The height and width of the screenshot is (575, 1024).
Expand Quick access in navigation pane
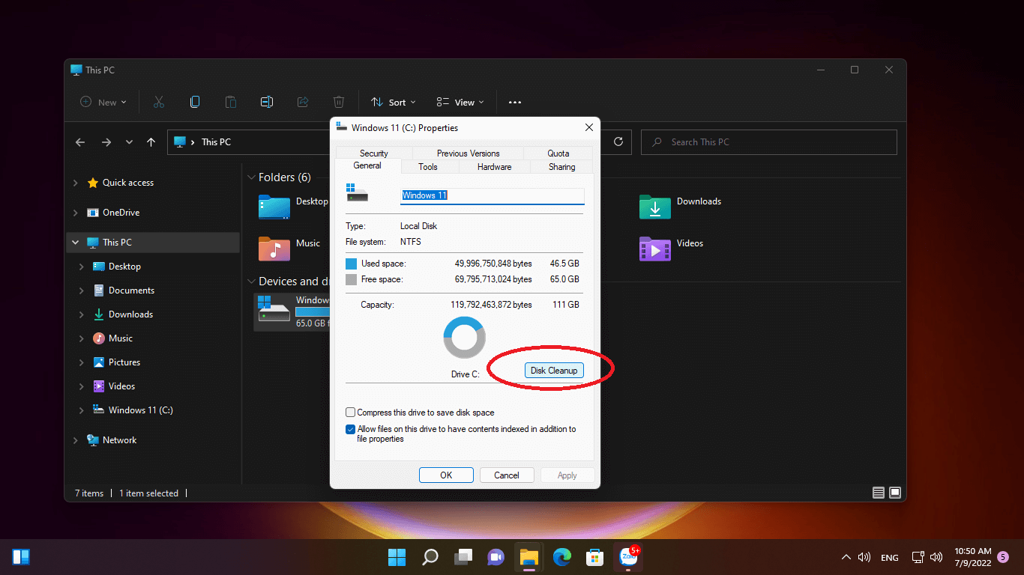point(75,183)
